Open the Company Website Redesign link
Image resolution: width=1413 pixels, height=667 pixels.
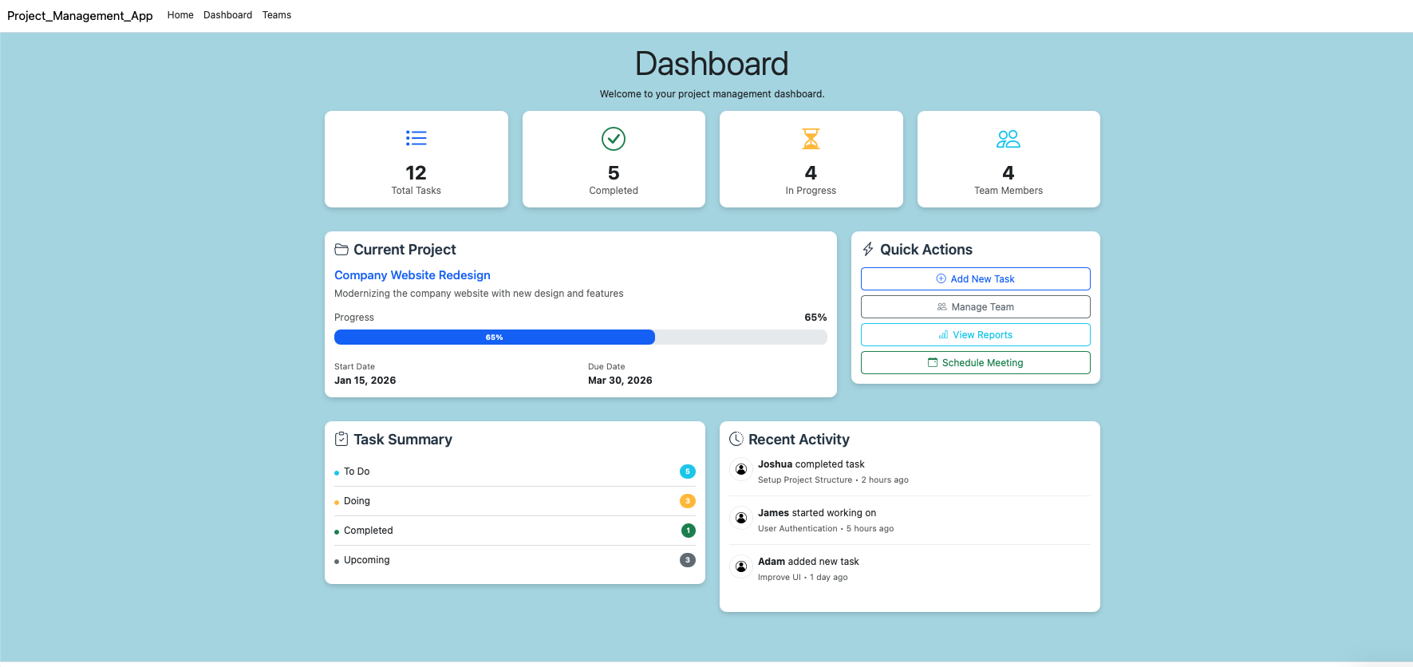[x=412, y=275]
